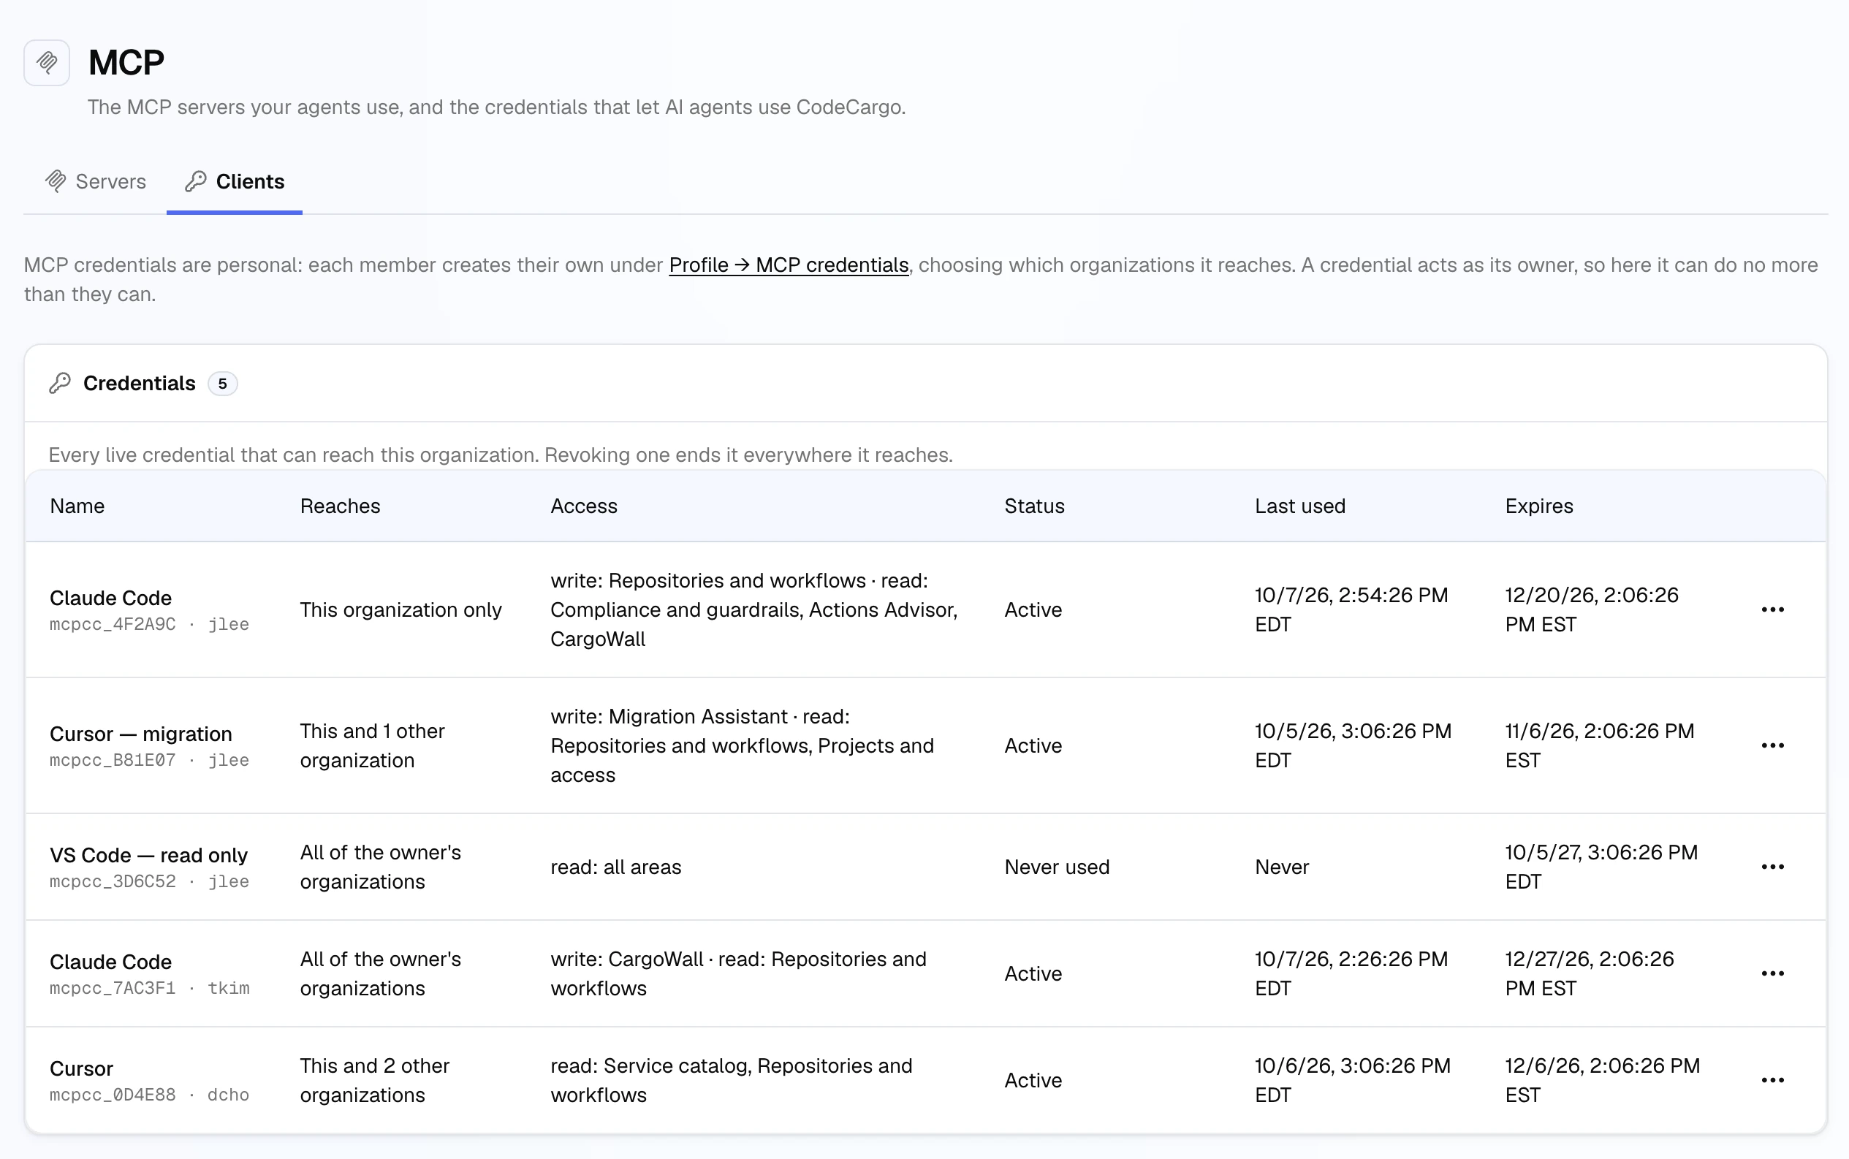Click 'This and 2 other organizations' cell

374,1080
